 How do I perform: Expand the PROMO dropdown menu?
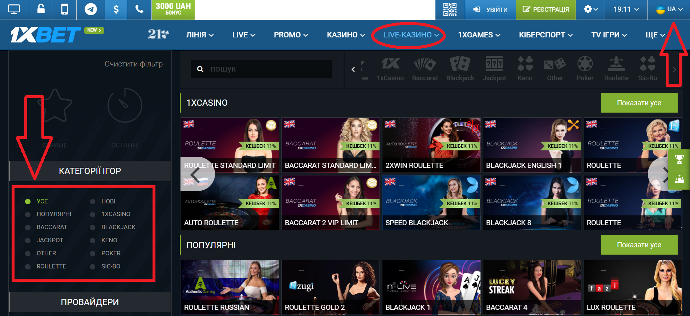pyautogui.click(x=291, y=35)
